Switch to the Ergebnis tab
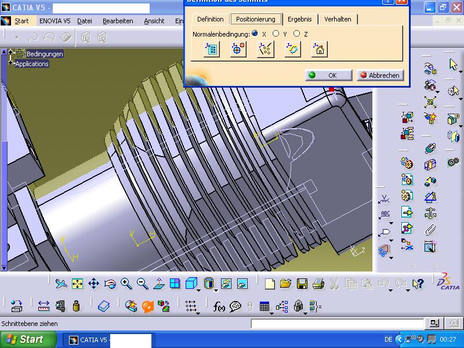Screen dimensions: 464x348 300,19
